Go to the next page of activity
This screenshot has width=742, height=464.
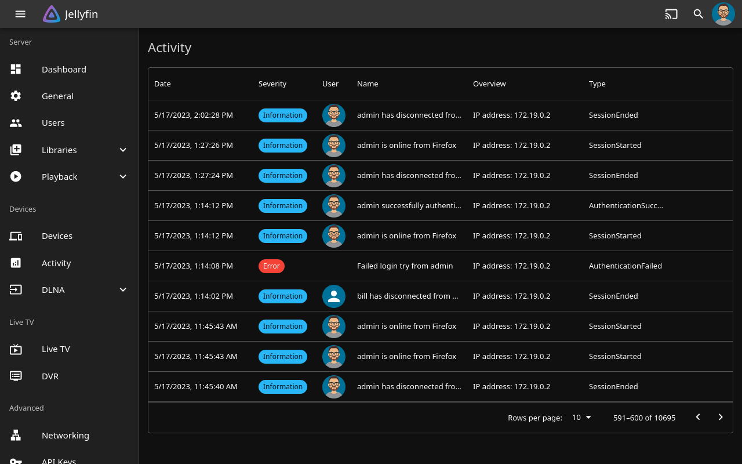[721, 417]
